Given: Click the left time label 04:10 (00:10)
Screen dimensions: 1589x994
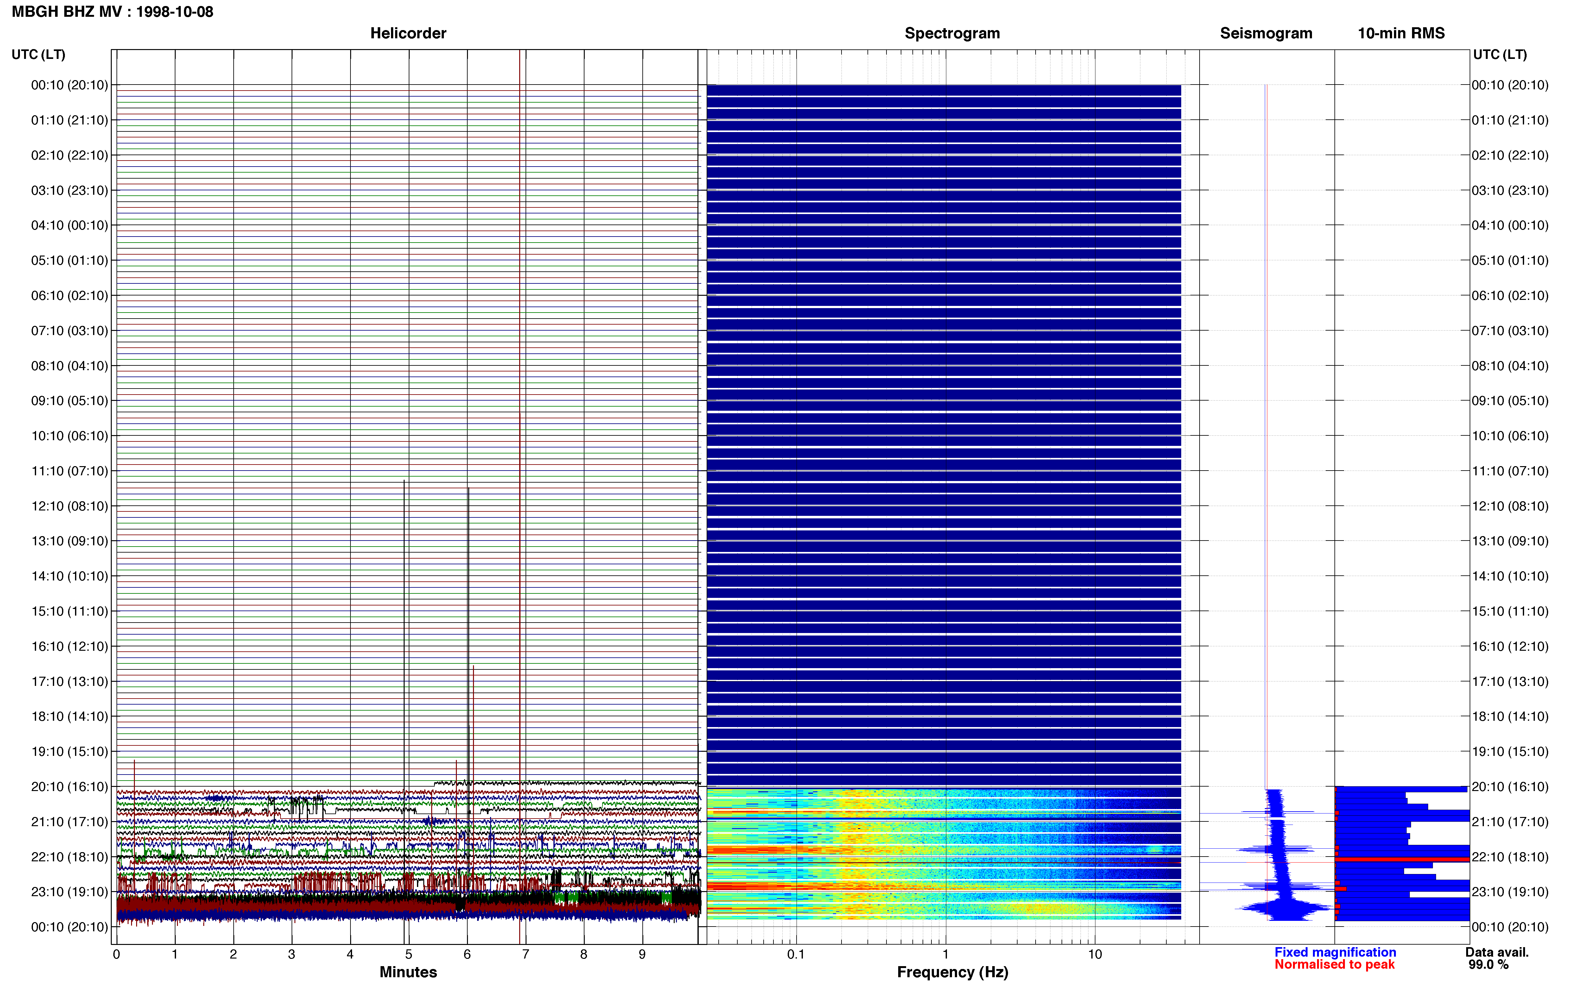Looking at the screenshot, I should tap(70, 225).
